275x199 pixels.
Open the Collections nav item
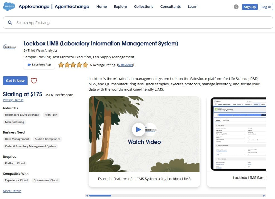point(143,6)
